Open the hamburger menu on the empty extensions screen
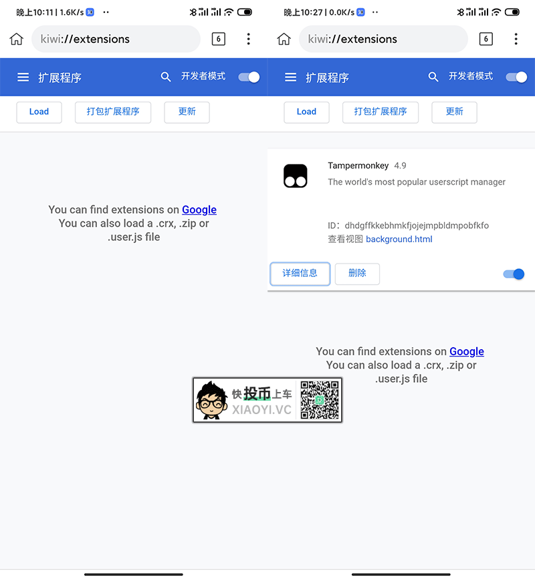 click(x=23, y=78)
